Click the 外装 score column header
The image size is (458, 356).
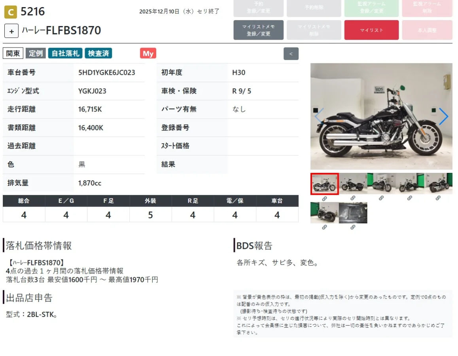[150, 201]
